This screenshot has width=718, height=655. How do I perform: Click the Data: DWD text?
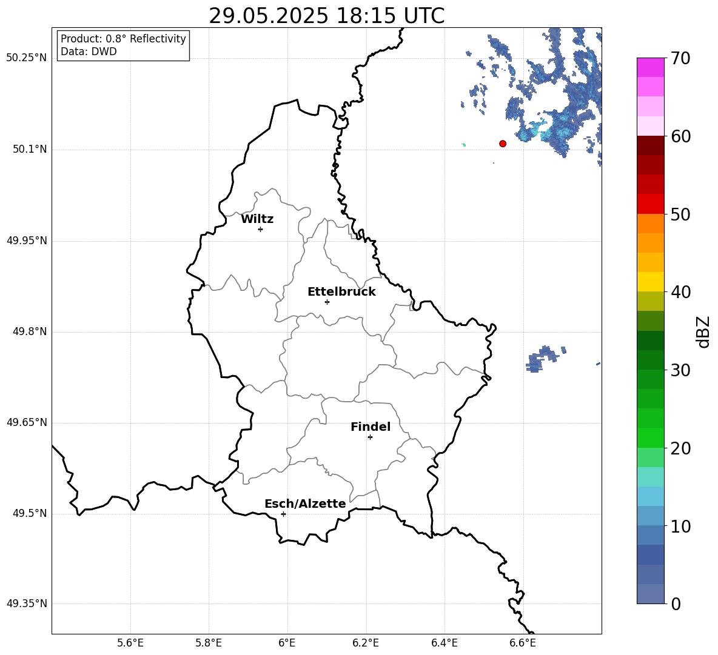[x=89, y=52]
